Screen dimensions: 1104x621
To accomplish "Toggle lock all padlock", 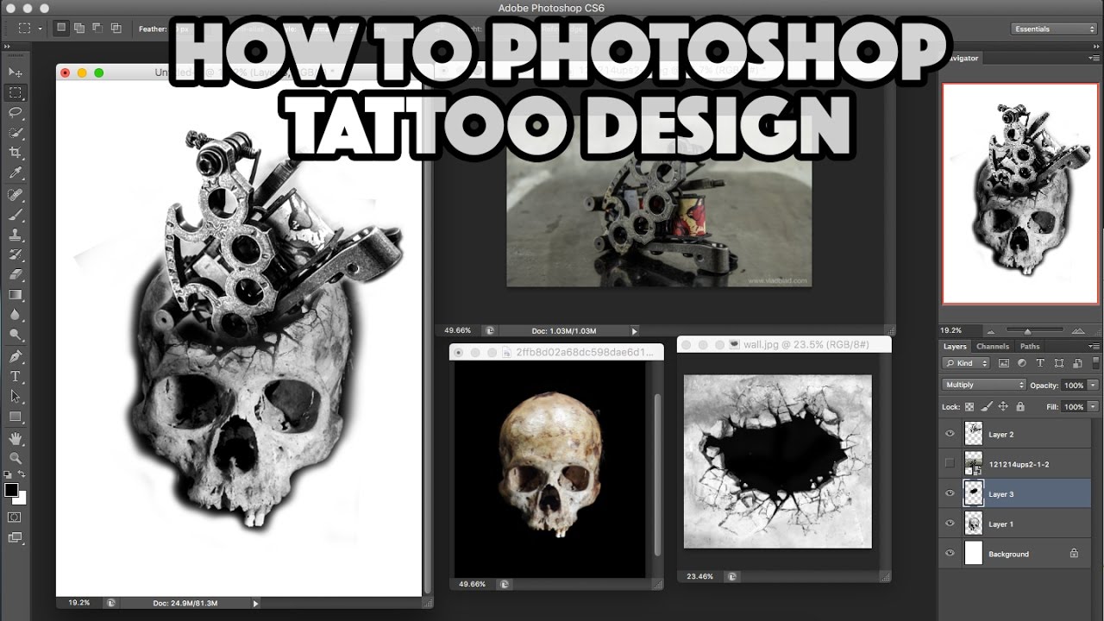I will coord(1020,406).
